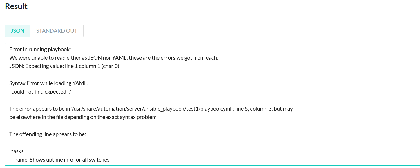Viewport: 420px width, 168px height.
Task: Click the 'tasks' line in output
Action: point(17,151)
